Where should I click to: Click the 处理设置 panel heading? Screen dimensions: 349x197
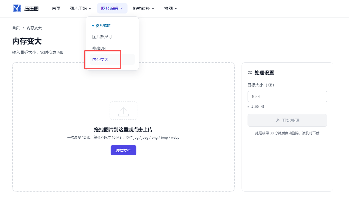coord(264,73)
